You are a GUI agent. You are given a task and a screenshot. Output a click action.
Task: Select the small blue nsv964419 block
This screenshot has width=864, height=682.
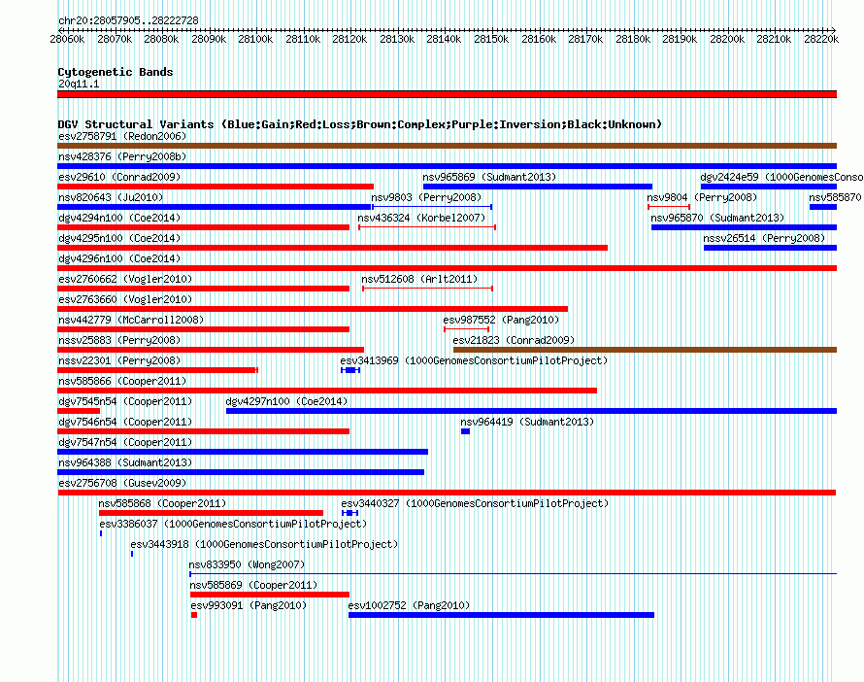coord(466,431)
